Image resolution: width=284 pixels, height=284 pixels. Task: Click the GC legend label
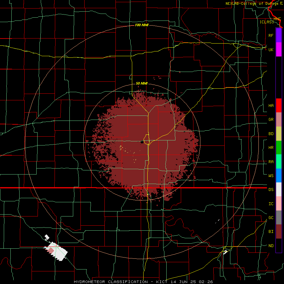coord(271,217)
